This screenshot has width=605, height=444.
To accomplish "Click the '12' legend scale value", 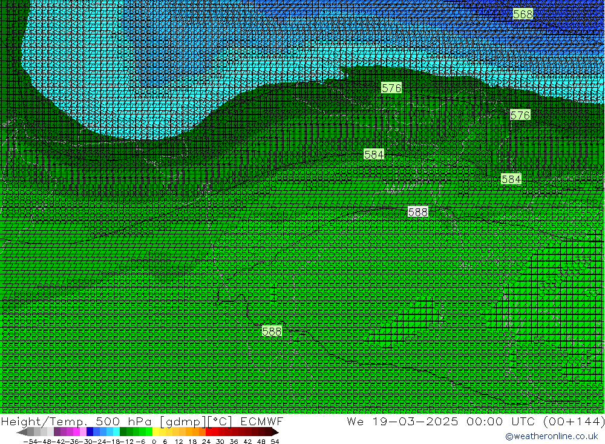I will 179,442.
